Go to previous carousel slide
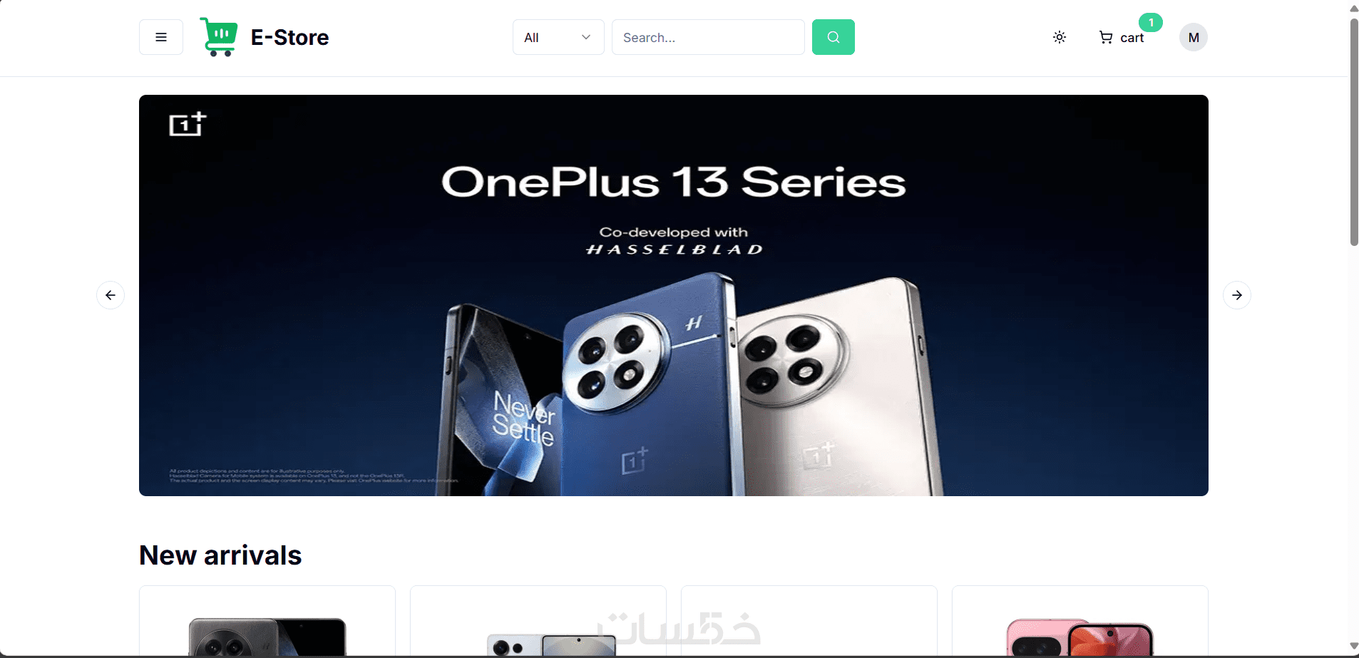The width and height of the screenshot is (1359, 658). (111, 295)
